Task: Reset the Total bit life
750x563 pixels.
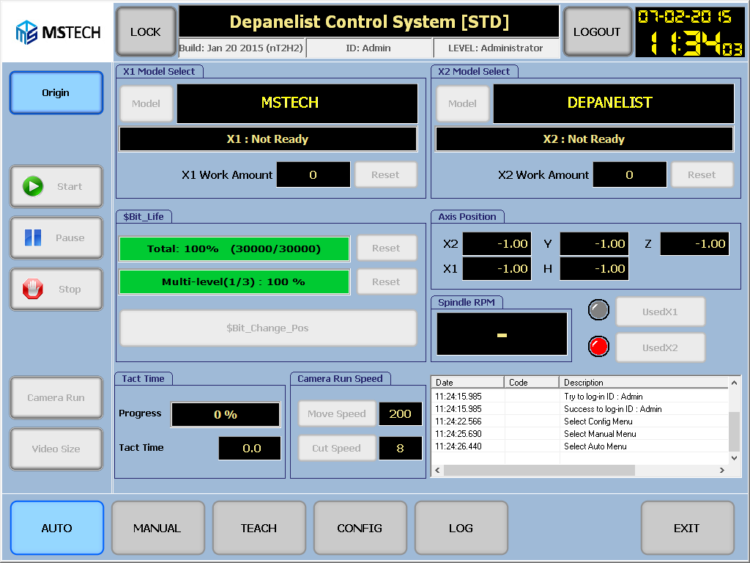Action: 386,248
